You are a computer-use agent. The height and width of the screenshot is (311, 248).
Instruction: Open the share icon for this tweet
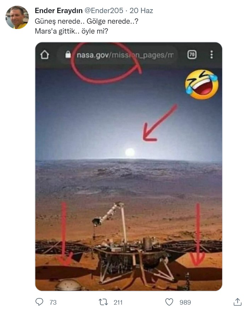pyautogui.click(x=237, y=302)
